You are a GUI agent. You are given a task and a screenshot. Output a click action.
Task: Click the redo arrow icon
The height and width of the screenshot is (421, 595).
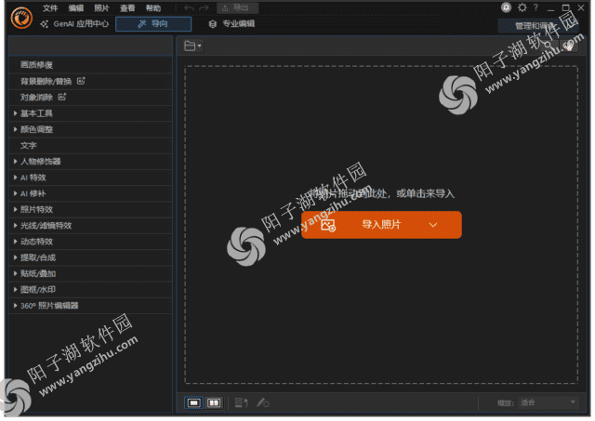(205, 8)
